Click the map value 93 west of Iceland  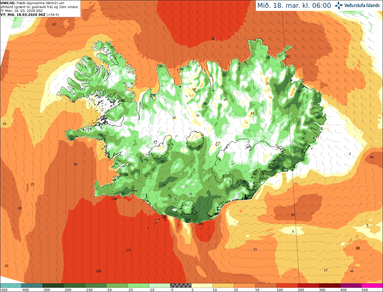75,164
